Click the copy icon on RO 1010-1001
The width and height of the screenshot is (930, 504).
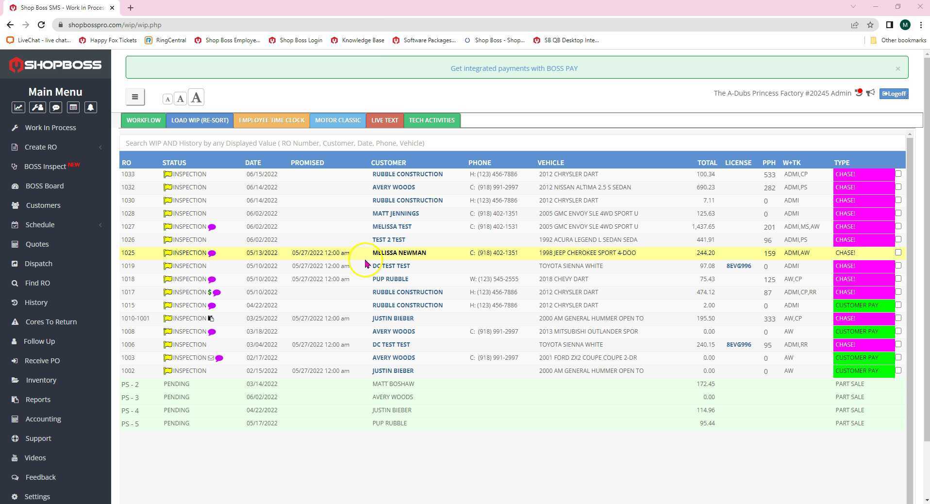click(x=211, y=319)
